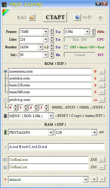110x188 pixels.
Task: Click the profvrcp.rom field
Action: 50,100
